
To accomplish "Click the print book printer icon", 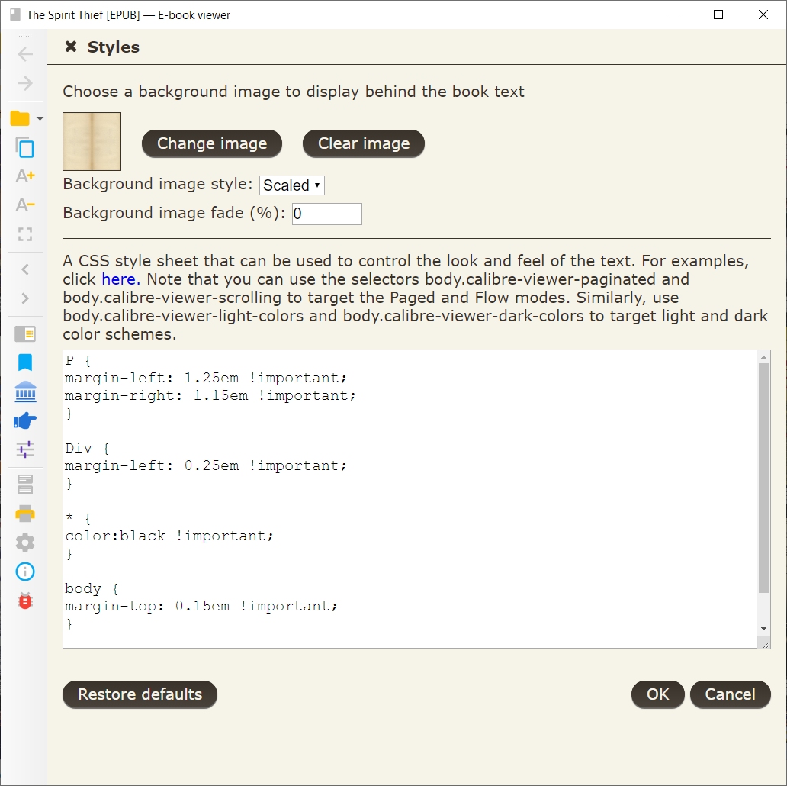I will click(25, 513).
